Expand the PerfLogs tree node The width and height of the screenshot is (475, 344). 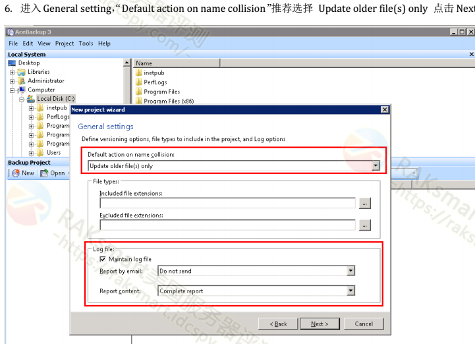[31, 117]
